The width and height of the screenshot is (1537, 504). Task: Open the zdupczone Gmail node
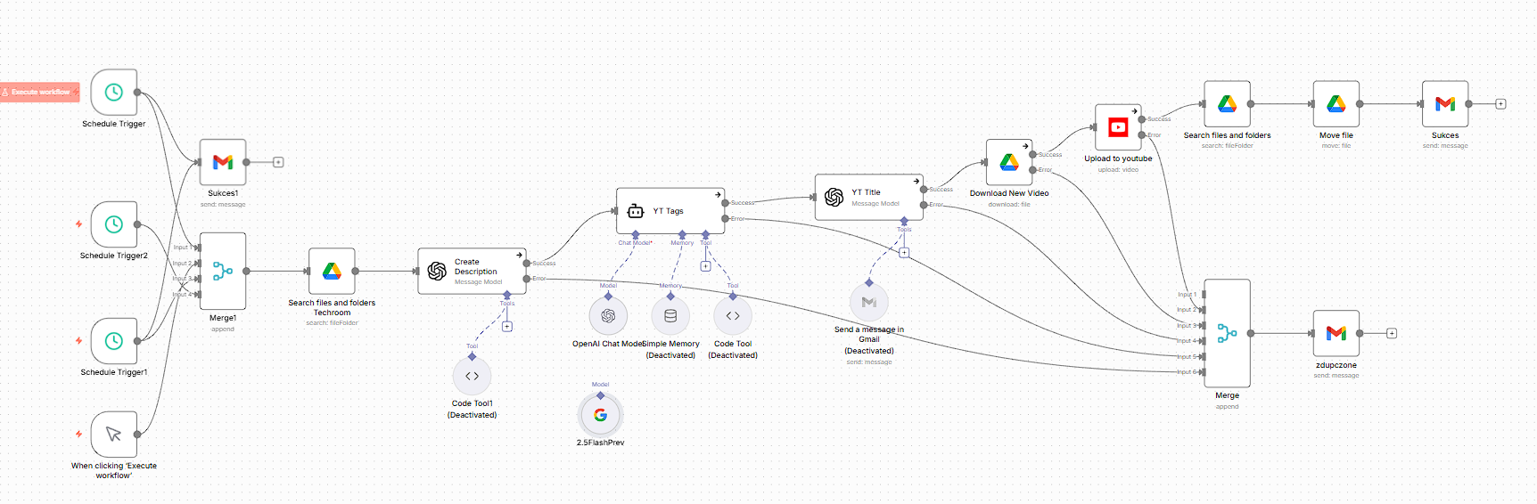[1336, 333]
